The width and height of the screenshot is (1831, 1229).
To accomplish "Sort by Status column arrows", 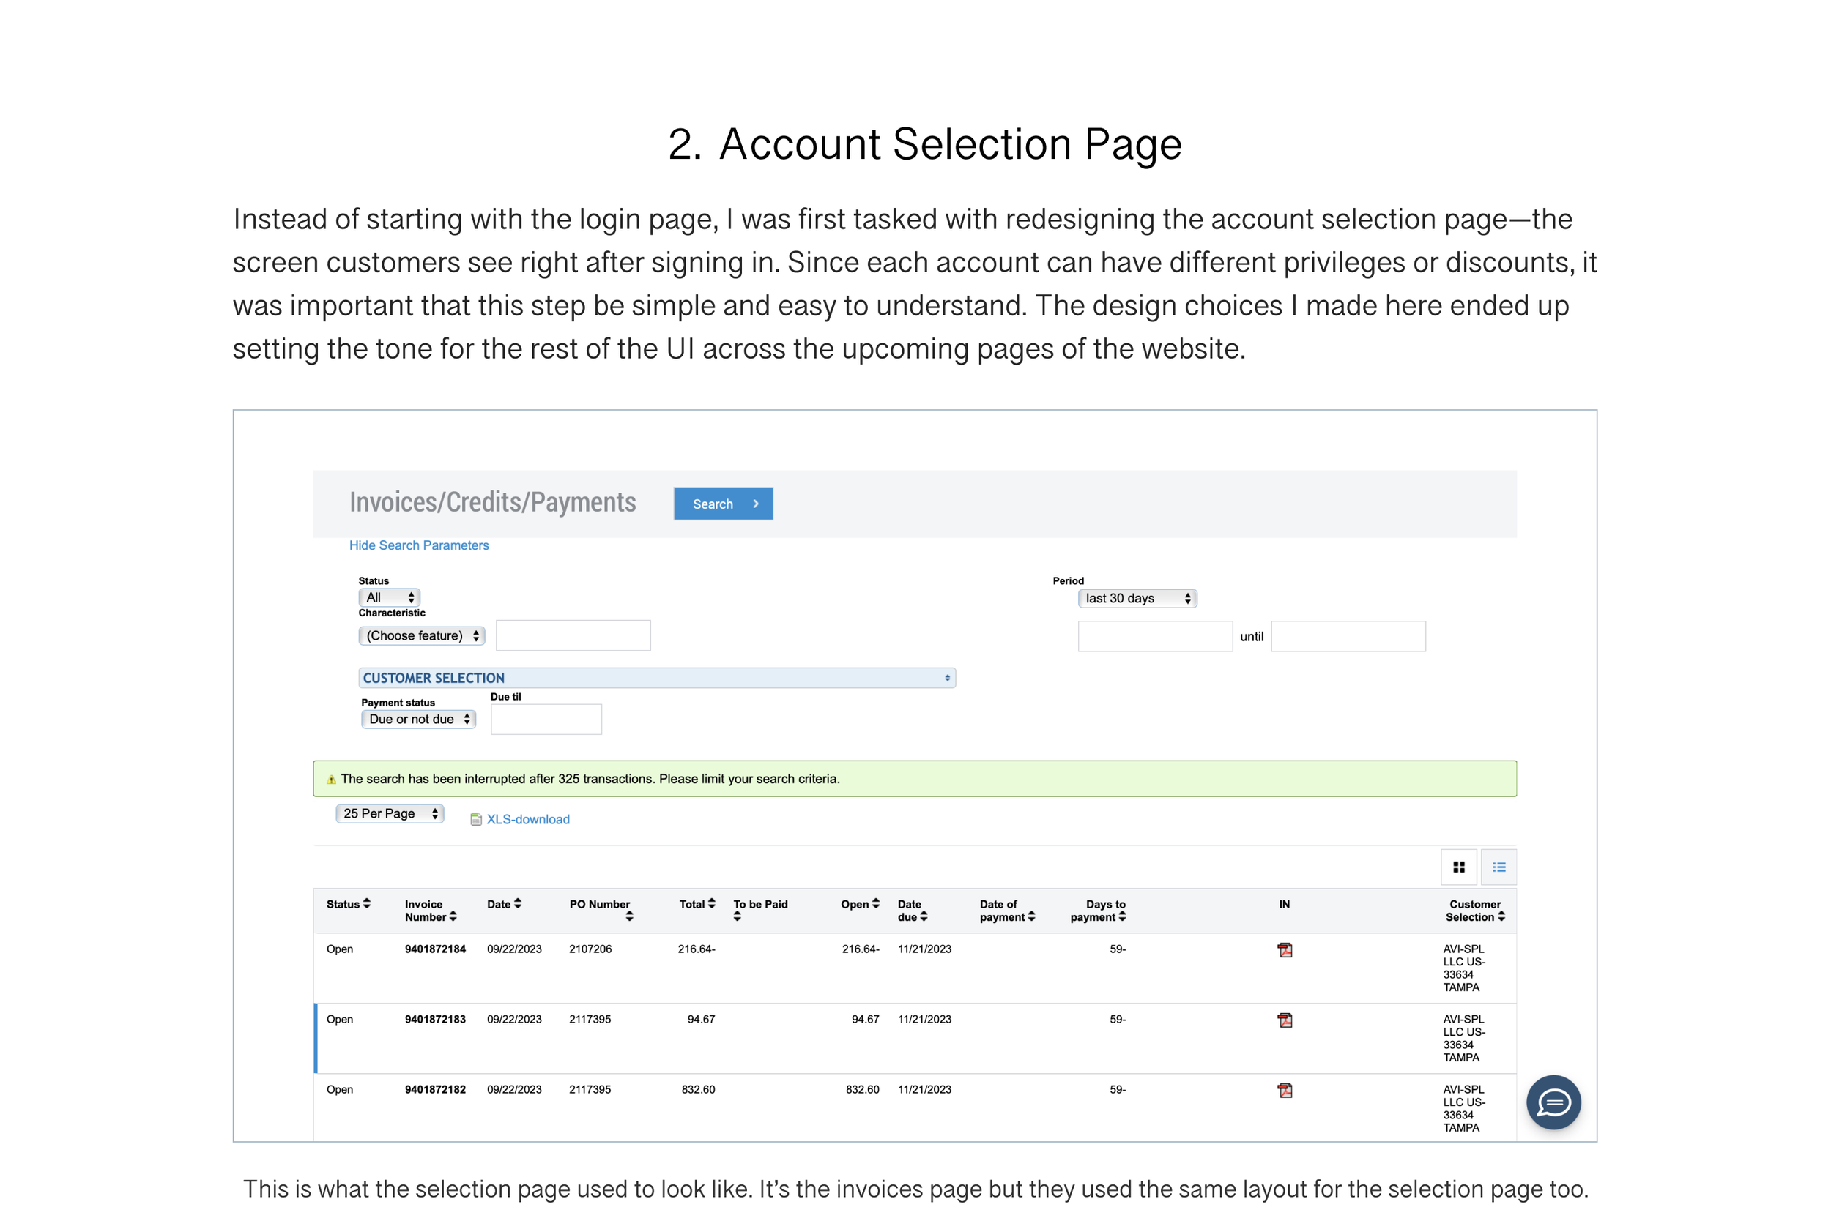I will 366,904.
